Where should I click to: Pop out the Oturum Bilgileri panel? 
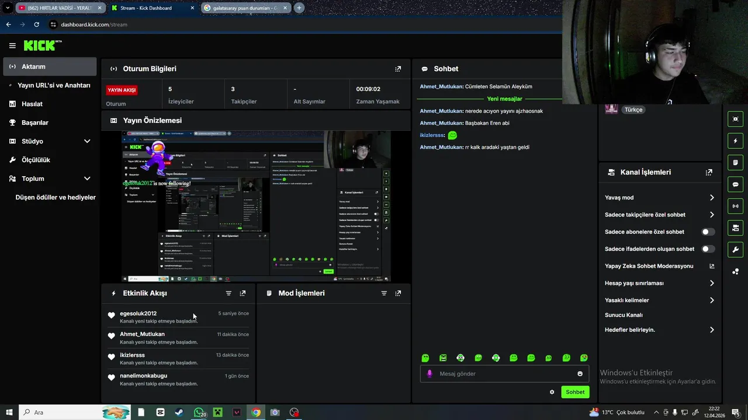tap(398, 69)
